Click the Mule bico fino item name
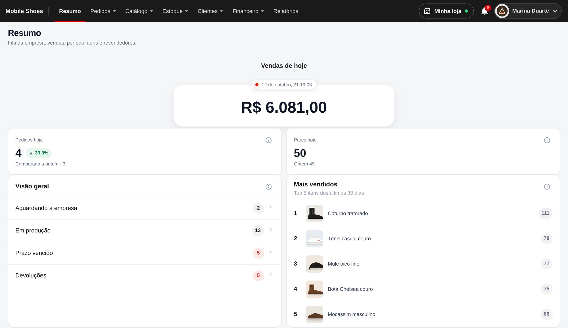 pyautogui.click(x=343, y=264)
